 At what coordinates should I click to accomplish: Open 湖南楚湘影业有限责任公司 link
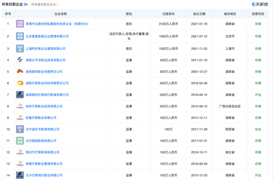[44, 71]
